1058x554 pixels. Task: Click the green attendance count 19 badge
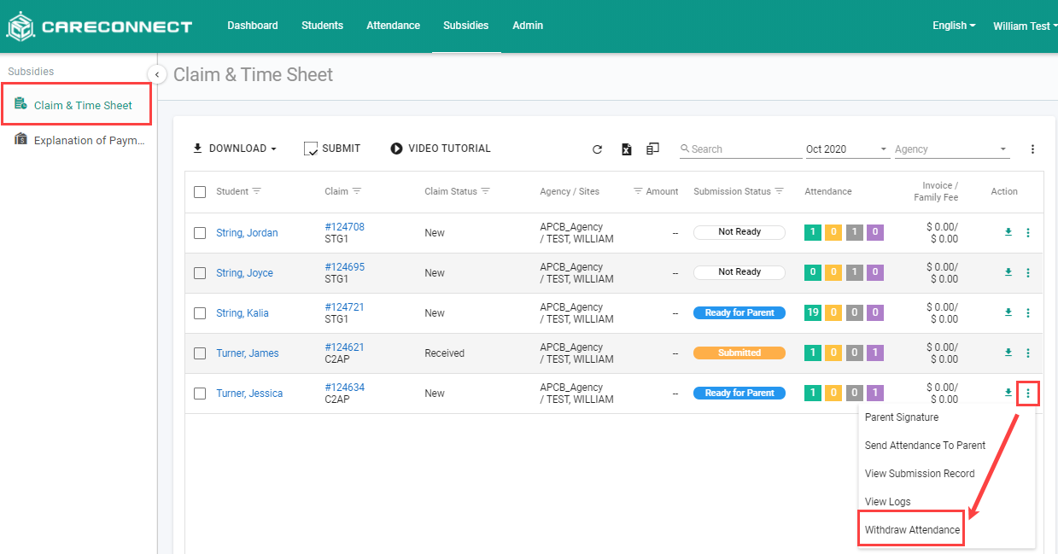813,312
